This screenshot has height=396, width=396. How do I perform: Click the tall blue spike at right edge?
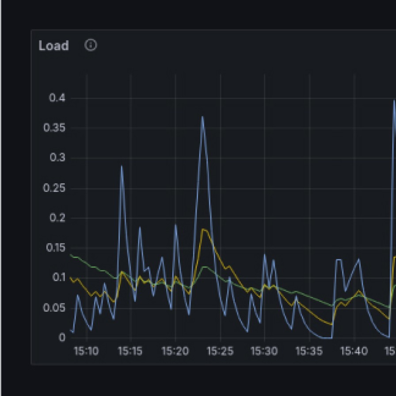(x=394, y=102)
